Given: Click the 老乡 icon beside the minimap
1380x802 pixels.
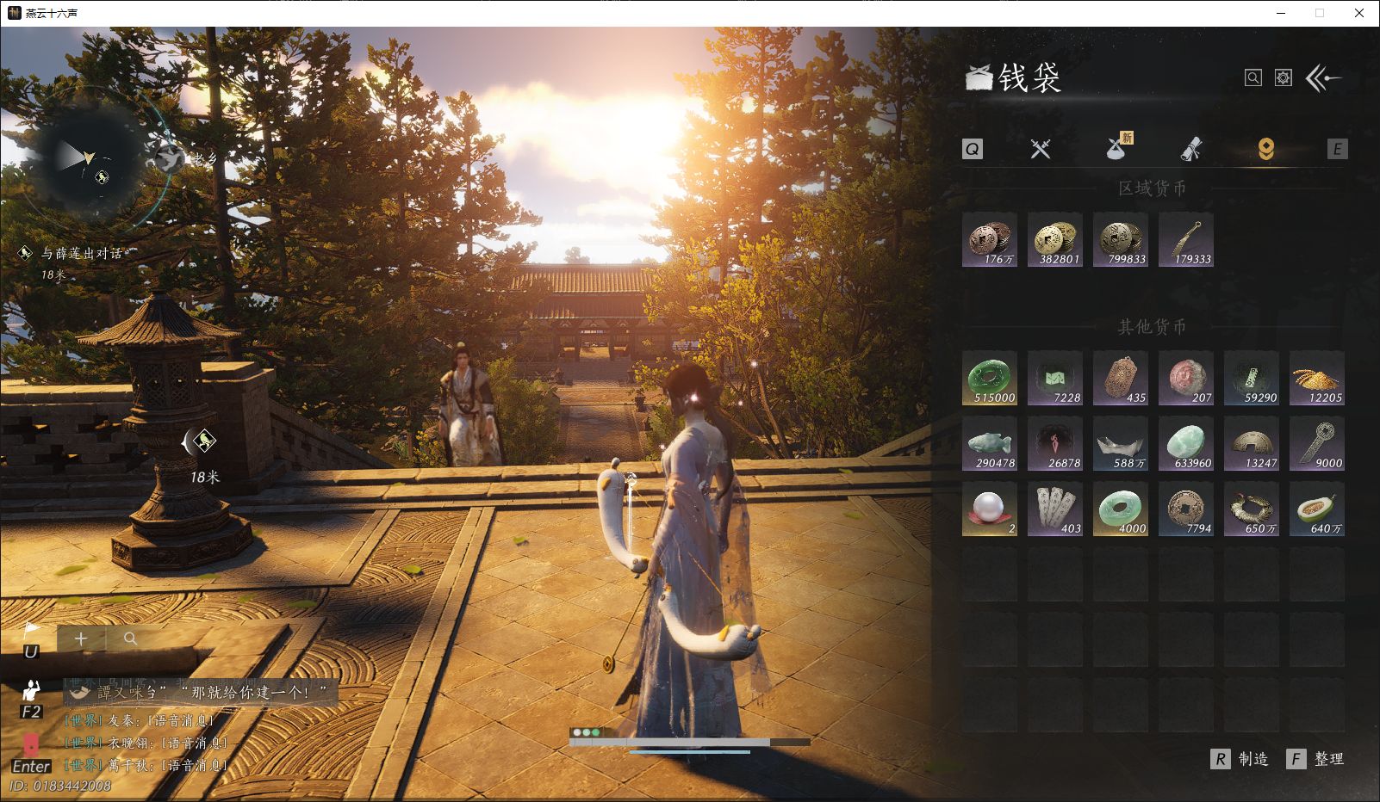Looking at the screenshot, I should click(x=169, y=157).
